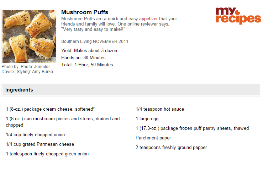Click the cream cheese, softened ingredient
Screen dimensions: 268x171
pos(50,109)
